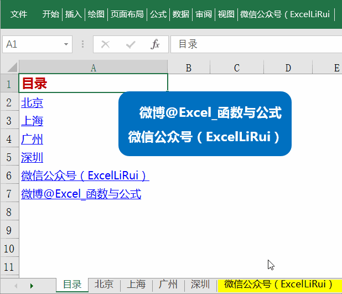Follow the 北京 hyperlink in cell A2

coord(32,102)
